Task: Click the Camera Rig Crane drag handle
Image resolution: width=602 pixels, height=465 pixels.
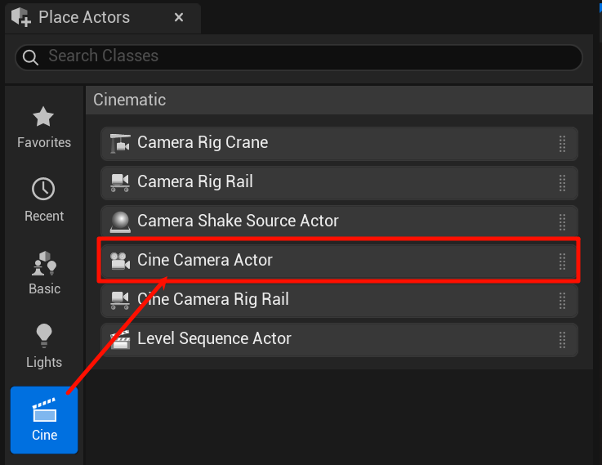Action: click(562, 143)
